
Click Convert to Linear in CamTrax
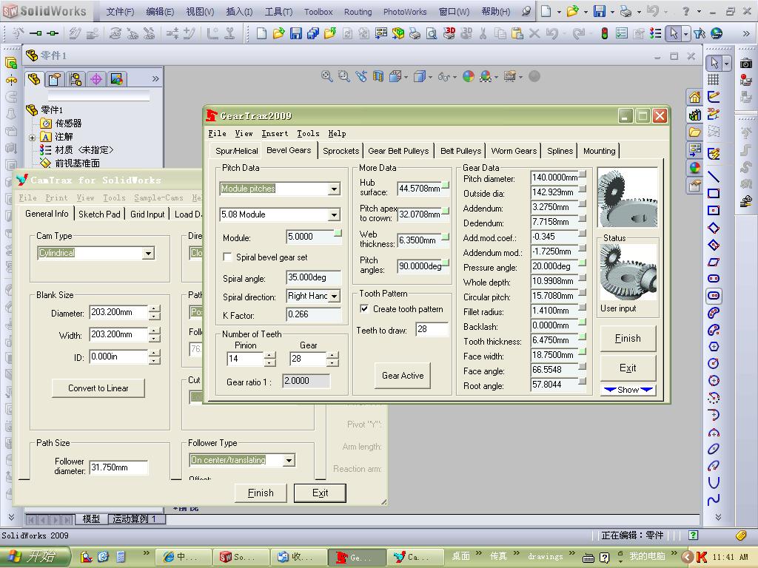(x=98, y=388)
